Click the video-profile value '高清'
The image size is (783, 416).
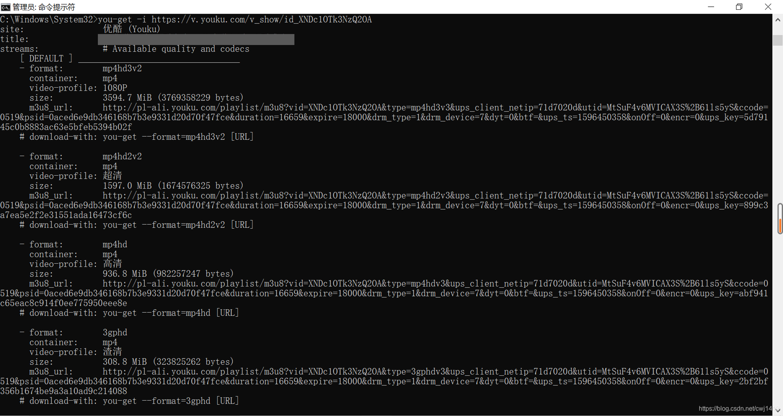click(x=112, y=264)
